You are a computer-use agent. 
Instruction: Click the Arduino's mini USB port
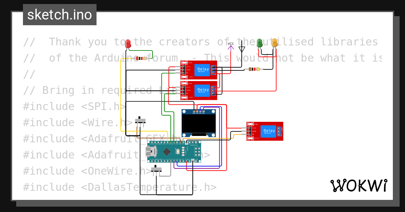point(151,151)
